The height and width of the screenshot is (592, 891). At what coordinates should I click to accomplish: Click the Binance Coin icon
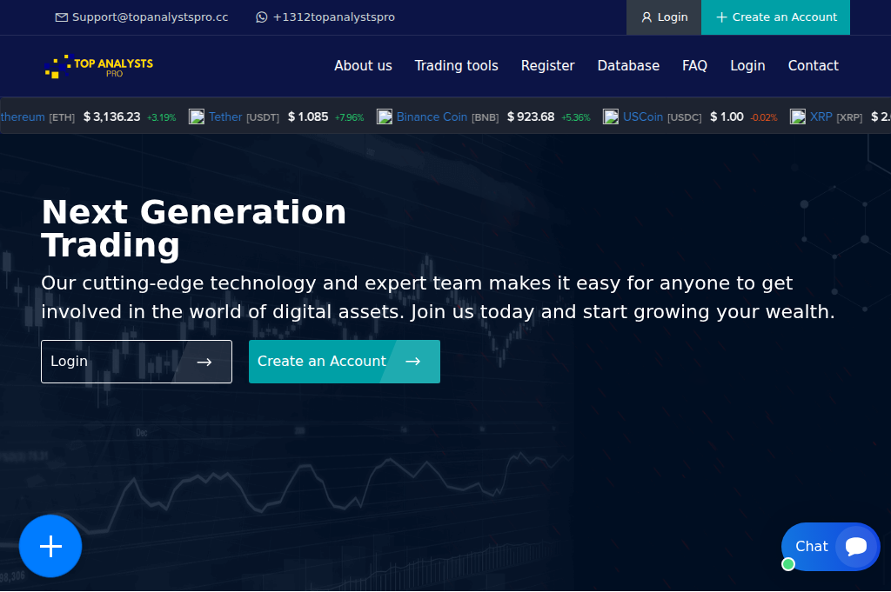(385, 116)
